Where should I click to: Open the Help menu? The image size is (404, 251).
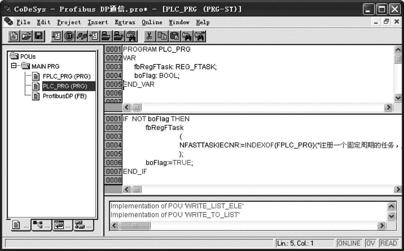point(203,22)
